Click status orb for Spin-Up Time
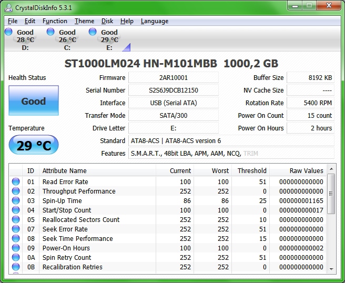Image resolution: width=345 pixels, height=283 pixels. click(x=16, y=200)
